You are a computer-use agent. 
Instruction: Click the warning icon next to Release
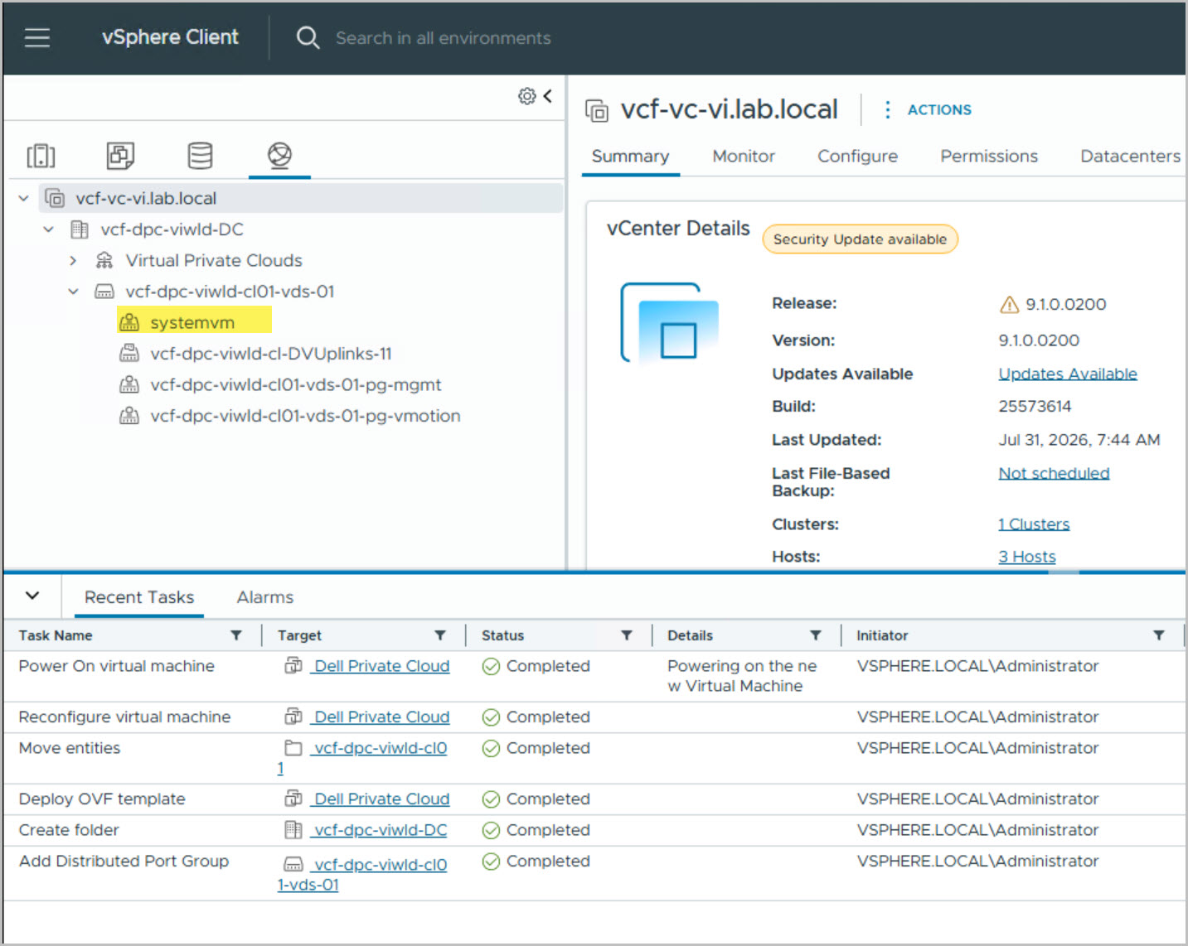point(1009,305)
